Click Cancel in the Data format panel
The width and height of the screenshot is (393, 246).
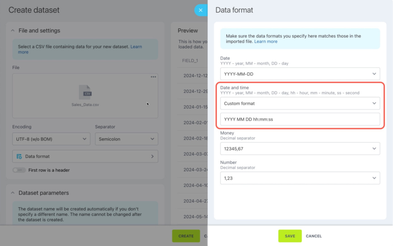(313, 236)
